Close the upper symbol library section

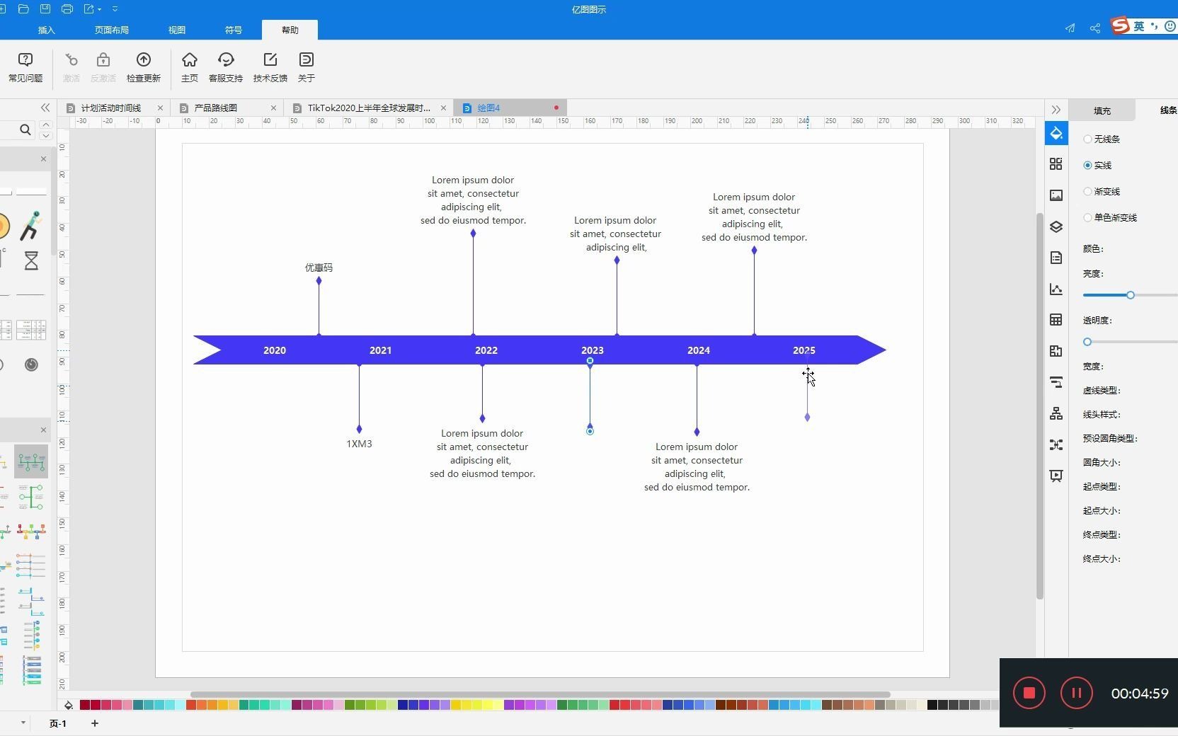(43, 159)
